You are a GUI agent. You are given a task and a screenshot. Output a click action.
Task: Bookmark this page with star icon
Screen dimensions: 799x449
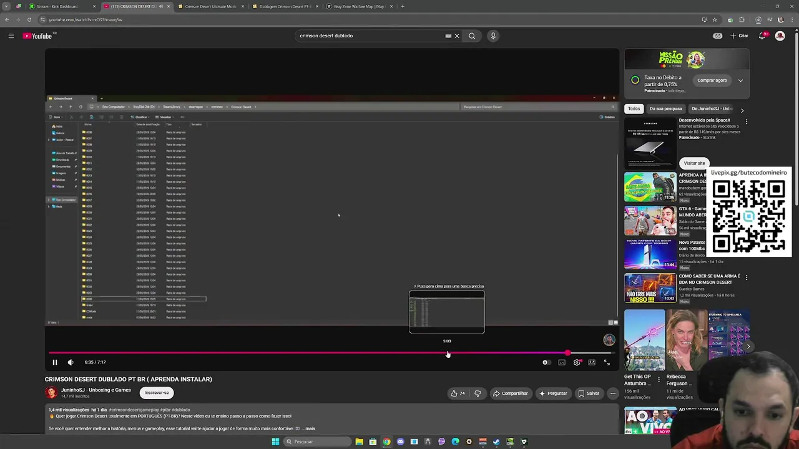point(714,19)
